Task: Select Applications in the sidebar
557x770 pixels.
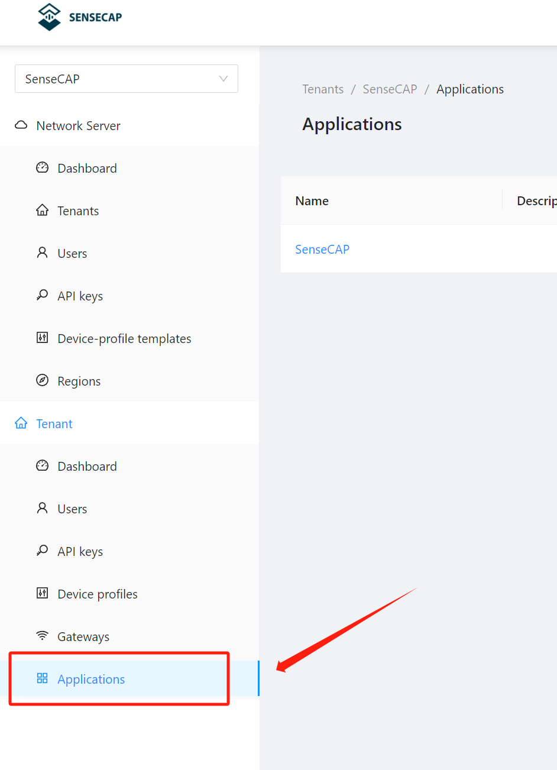Action: tap(129, 679)
